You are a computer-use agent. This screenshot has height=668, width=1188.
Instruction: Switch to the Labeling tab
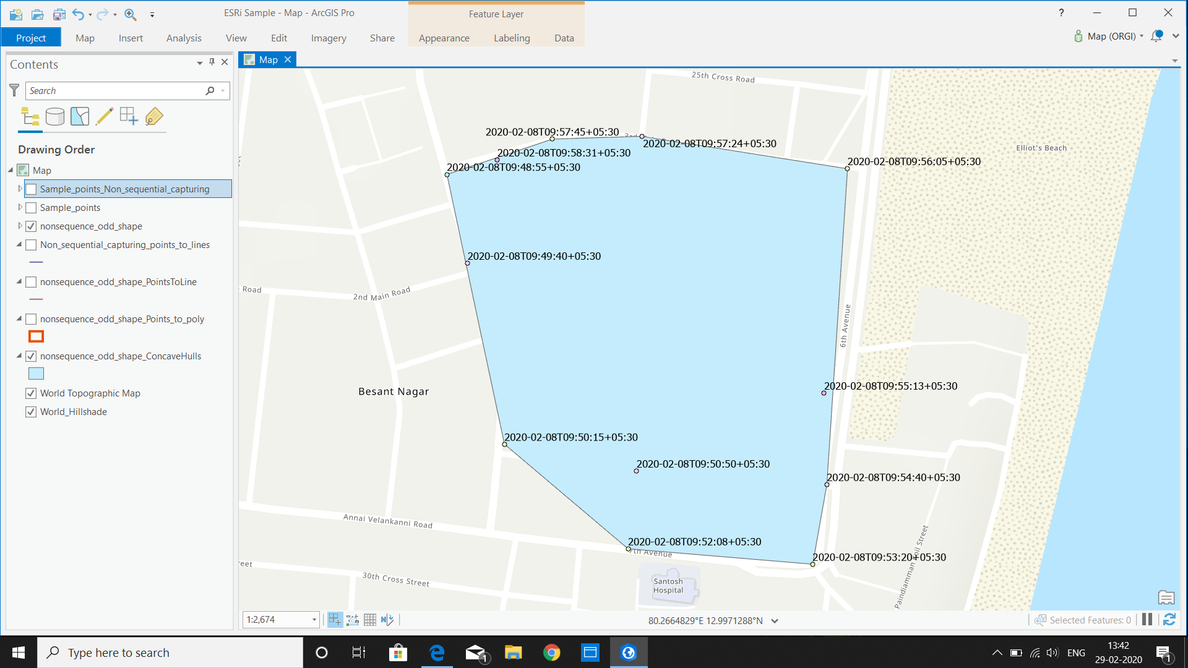pyautogui.click(x=512, y=38)
